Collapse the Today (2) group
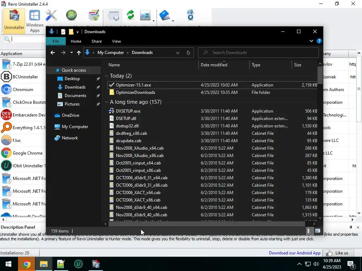Image resolution: width=362 pixels, height=271 pixels. coord(107,76)
